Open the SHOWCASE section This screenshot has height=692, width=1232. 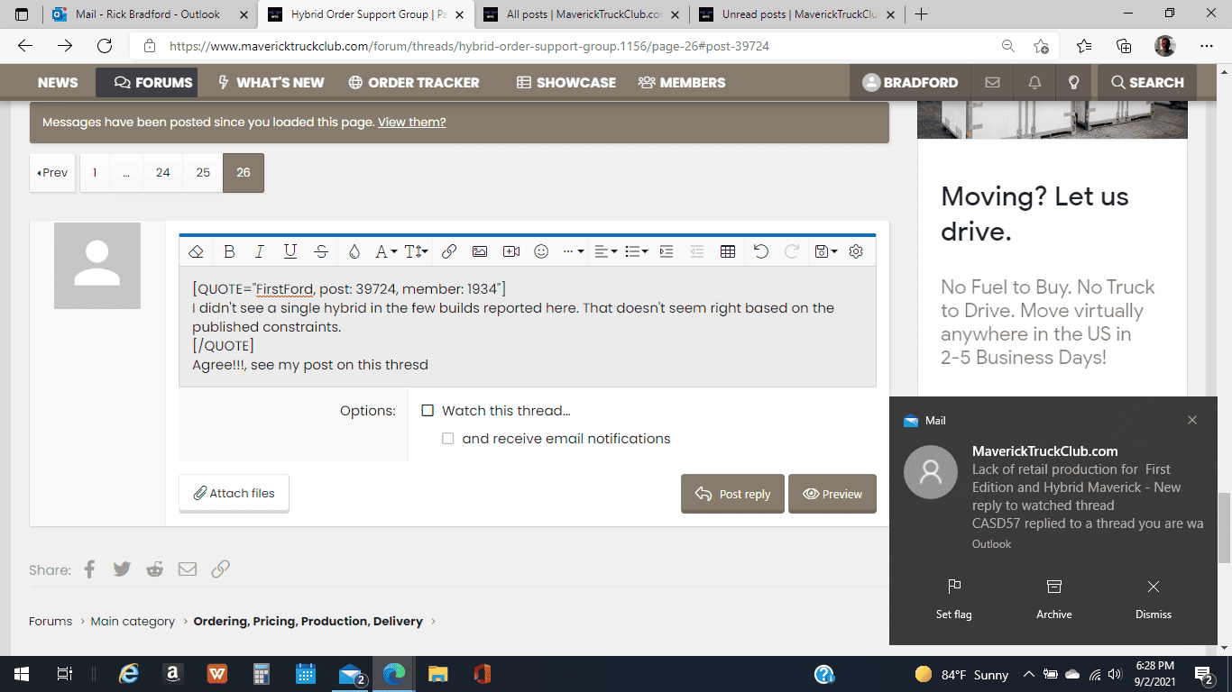tap(565, 82)
